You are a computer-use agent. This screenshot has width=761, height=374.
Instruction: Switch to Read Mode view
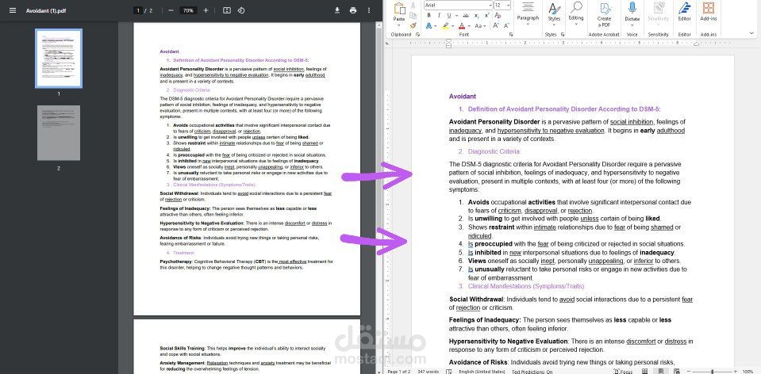pos(644,372)
